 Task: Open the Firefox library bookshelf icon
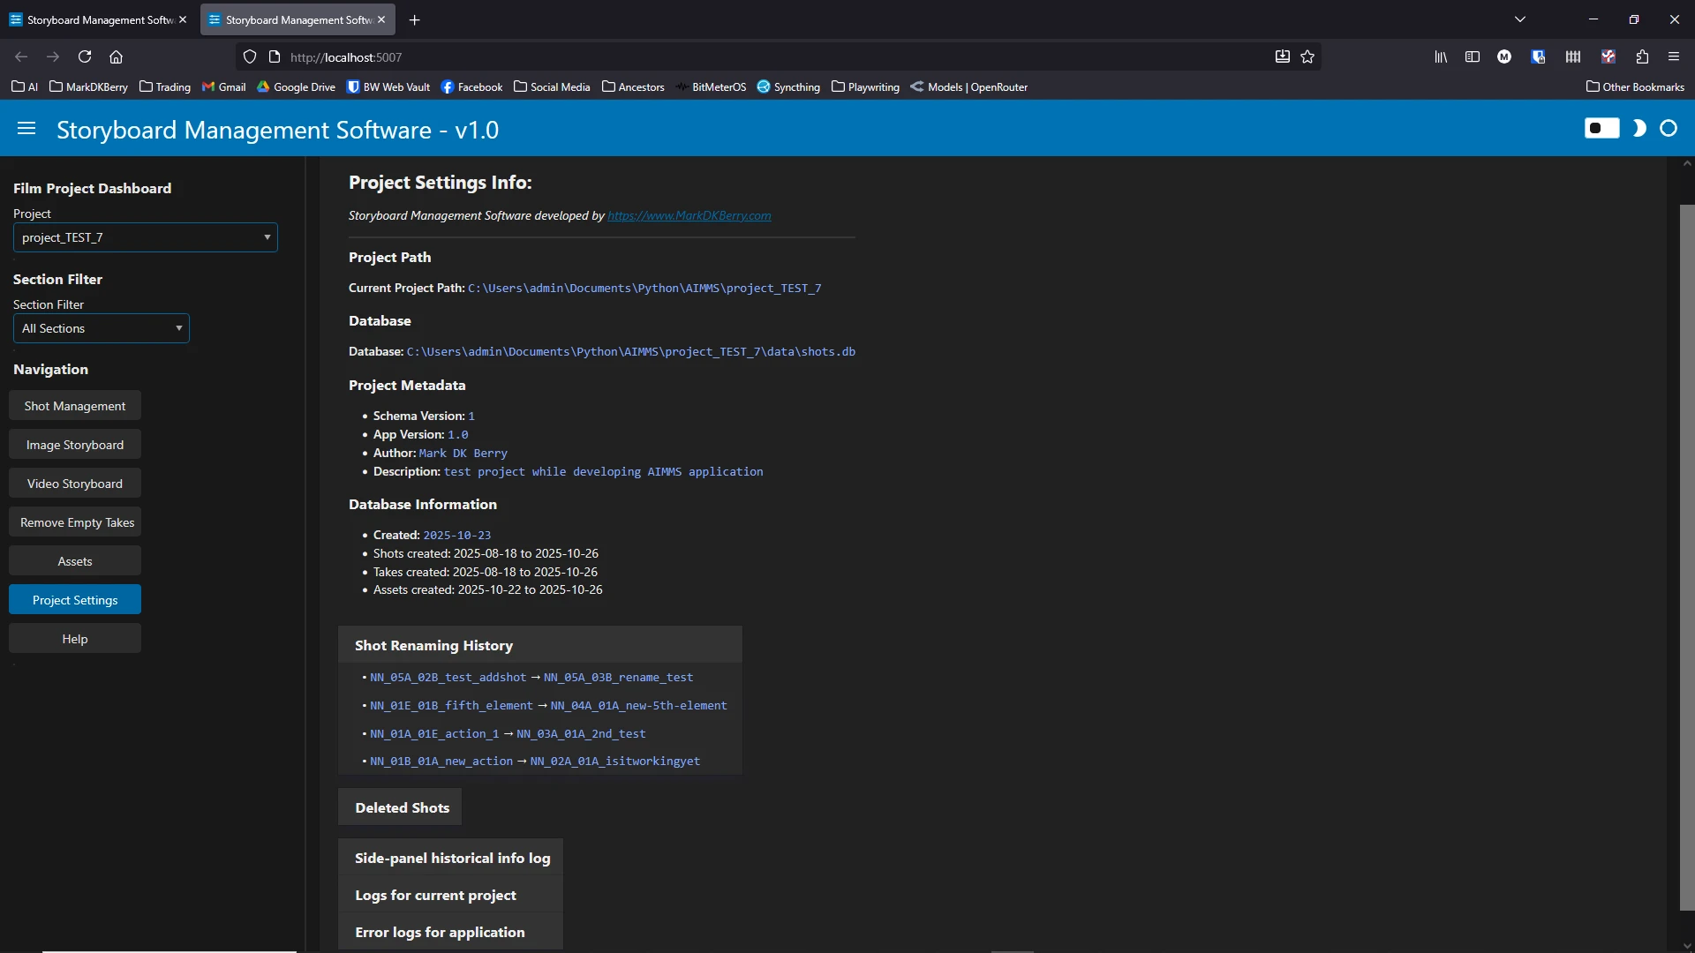[1441, 56]
